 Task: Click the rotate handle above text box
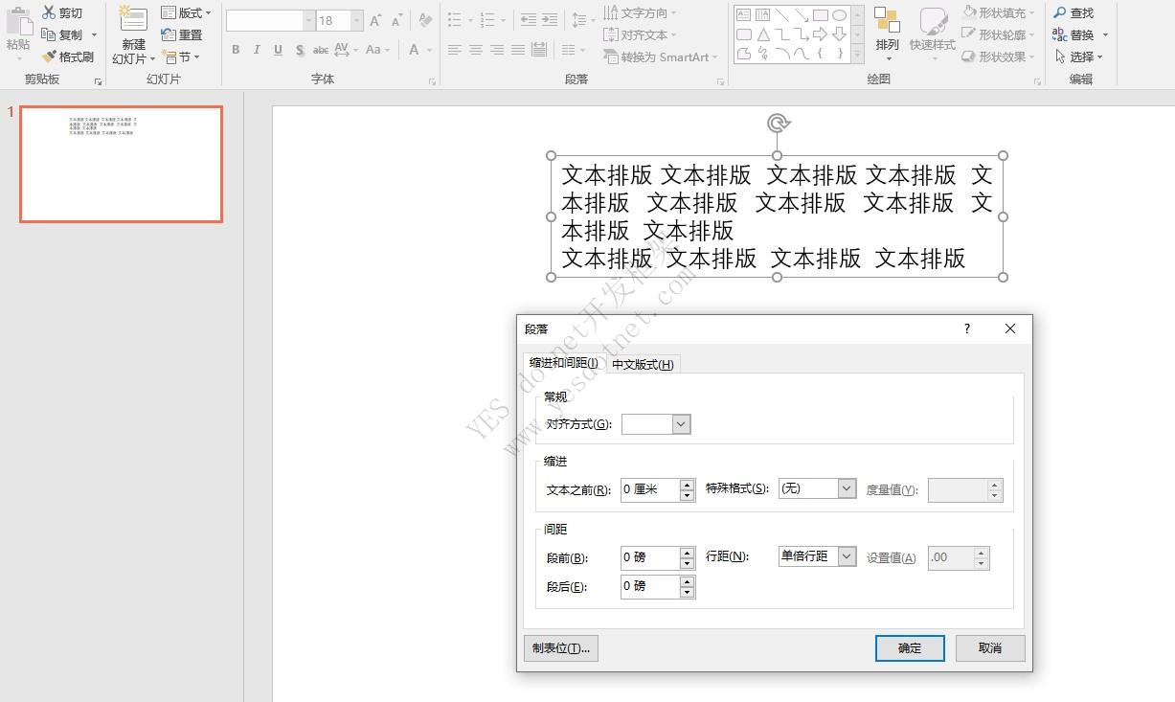tap(779, 123)
